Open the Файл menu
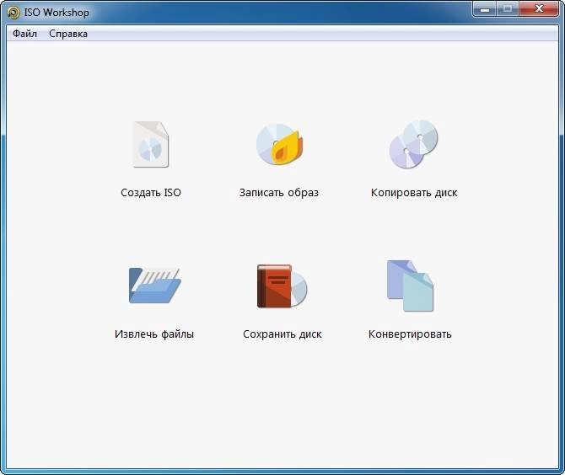This screenshot has height=475, width=565. click(24, 34)
